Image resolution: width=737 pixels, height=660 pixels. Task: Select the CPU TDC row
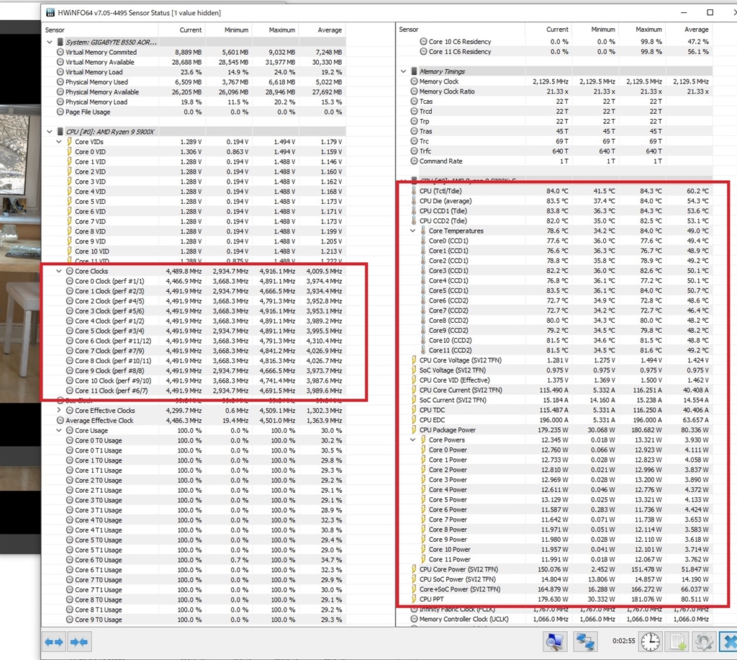555,410
